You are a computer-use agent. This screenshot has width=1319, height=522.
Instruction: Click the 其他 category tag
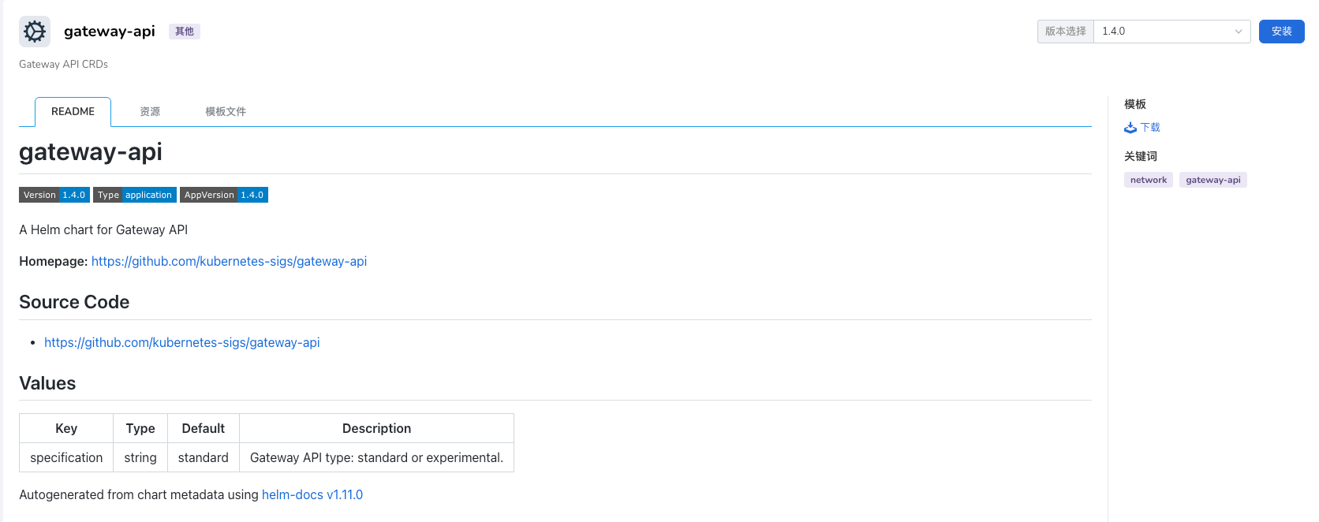185,32
